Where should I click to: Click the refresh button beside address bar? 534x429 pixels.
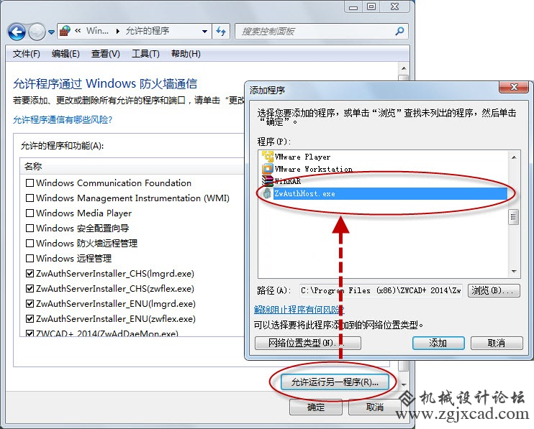[221, 32]
